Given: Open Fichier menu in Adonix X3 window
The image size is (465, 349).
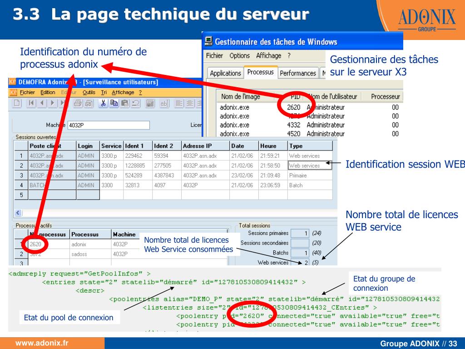Looking at the screenshot, I should 27,93.
